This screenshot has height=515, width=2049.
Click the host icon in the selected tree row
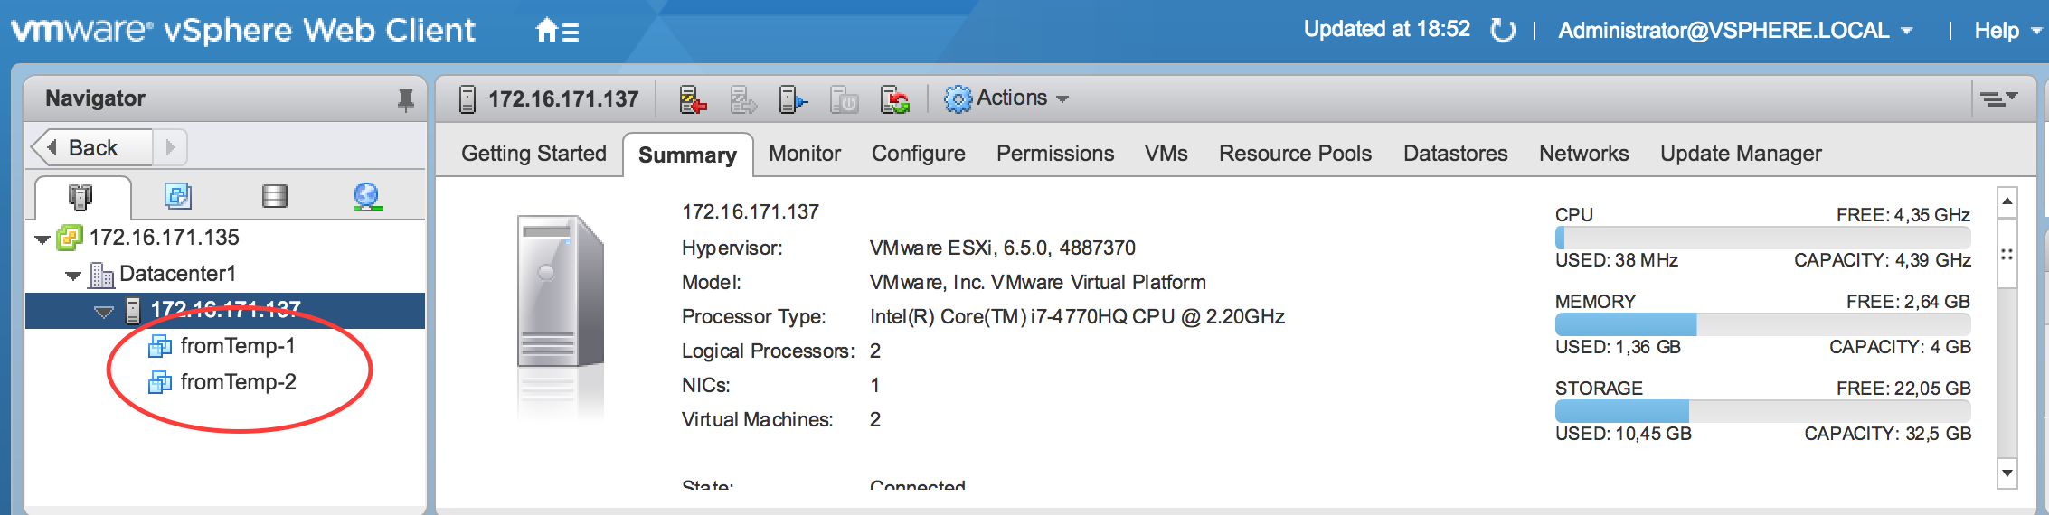click(x=133, y=311)
